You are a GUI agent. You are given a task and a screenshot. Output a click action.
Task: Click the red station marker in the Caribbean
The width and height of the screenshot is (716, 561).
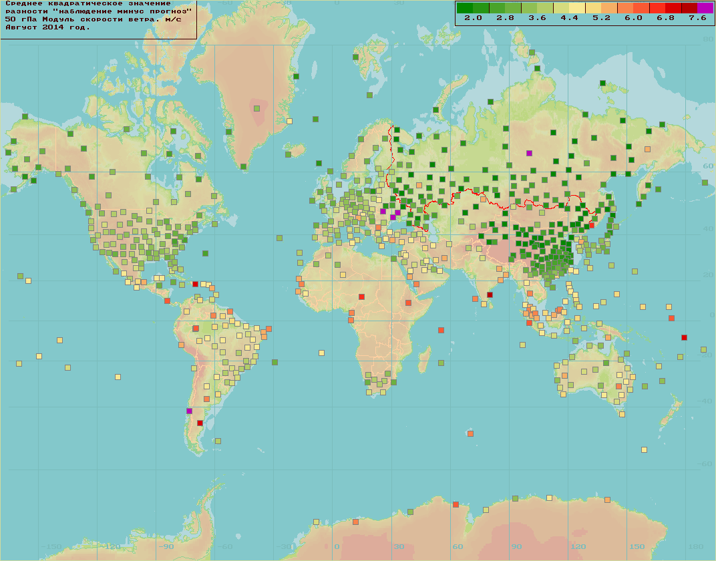tap(196, 284)
